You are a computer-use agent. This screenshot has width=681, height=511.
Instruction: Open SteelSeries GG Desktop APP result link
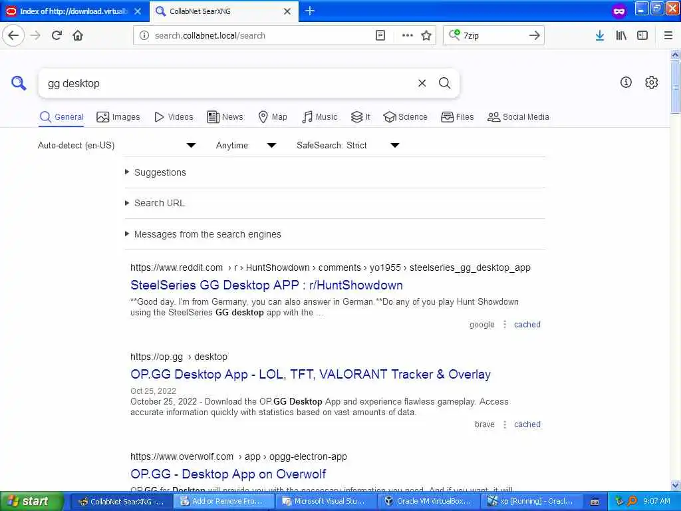pyautogui.click(x=267, y=285)
